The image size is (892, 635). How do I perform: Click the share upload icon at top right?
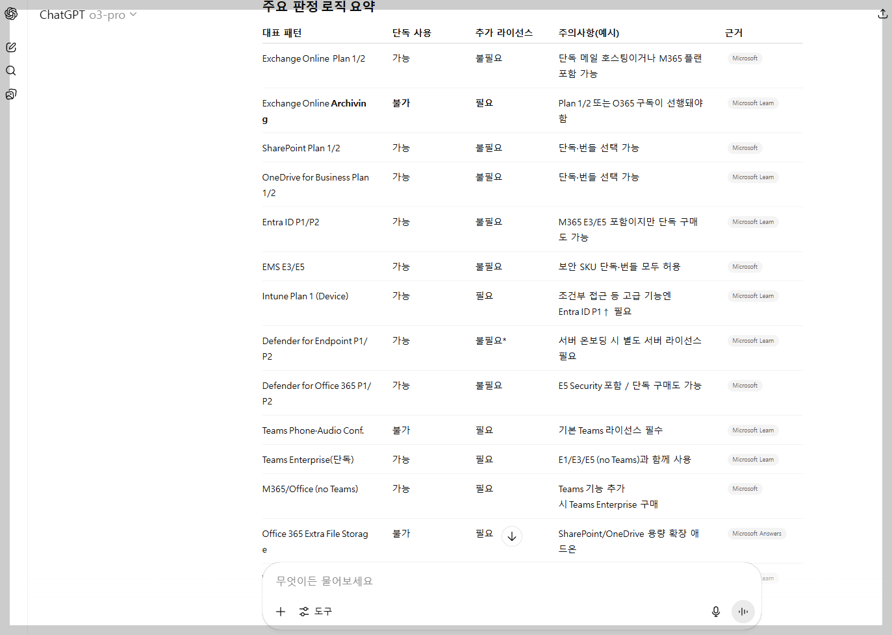tap(883, 14)
